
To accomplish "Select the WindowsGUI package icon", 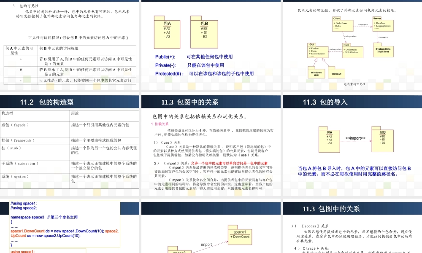I will click(x=316, y=73).
